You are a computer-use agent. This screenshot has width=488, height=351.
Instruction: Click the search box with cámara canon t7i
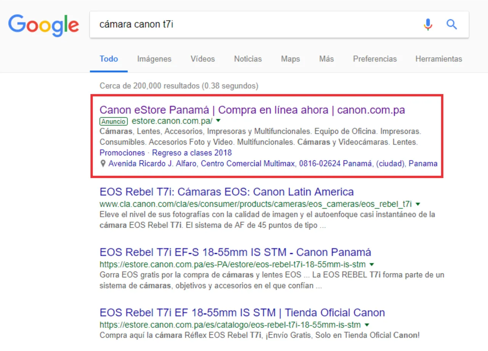(279, 24)
